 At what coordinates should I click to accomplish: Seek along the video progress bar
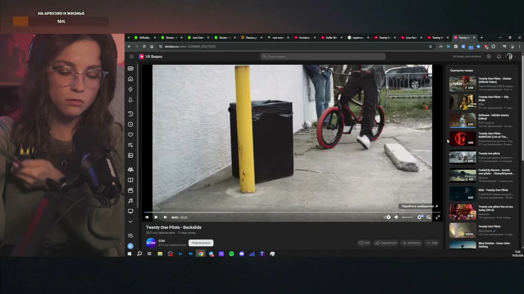(x=292, y=212)
